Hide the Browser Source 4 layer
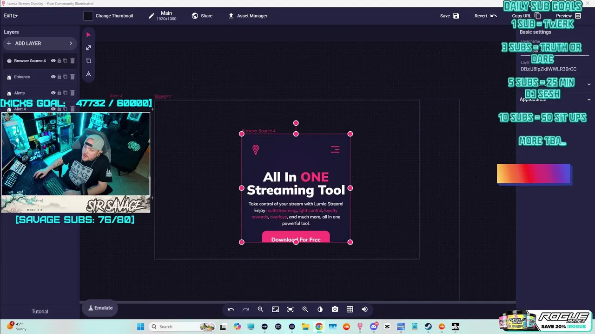Screen dimensions: 595x334 53,61
